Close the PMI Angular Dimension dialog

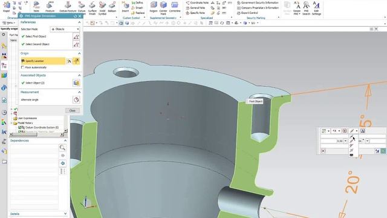tap(80, 16)
